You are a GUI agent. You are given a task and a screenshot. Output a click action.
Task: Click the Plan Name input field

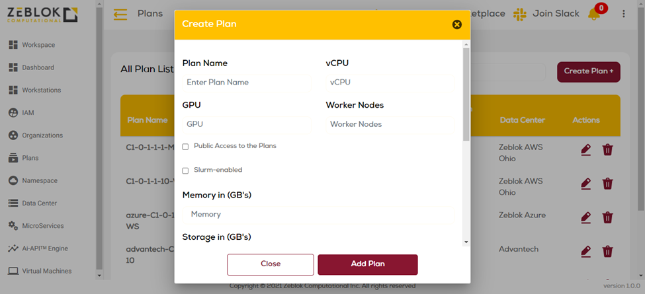click(x=246, y=83)
